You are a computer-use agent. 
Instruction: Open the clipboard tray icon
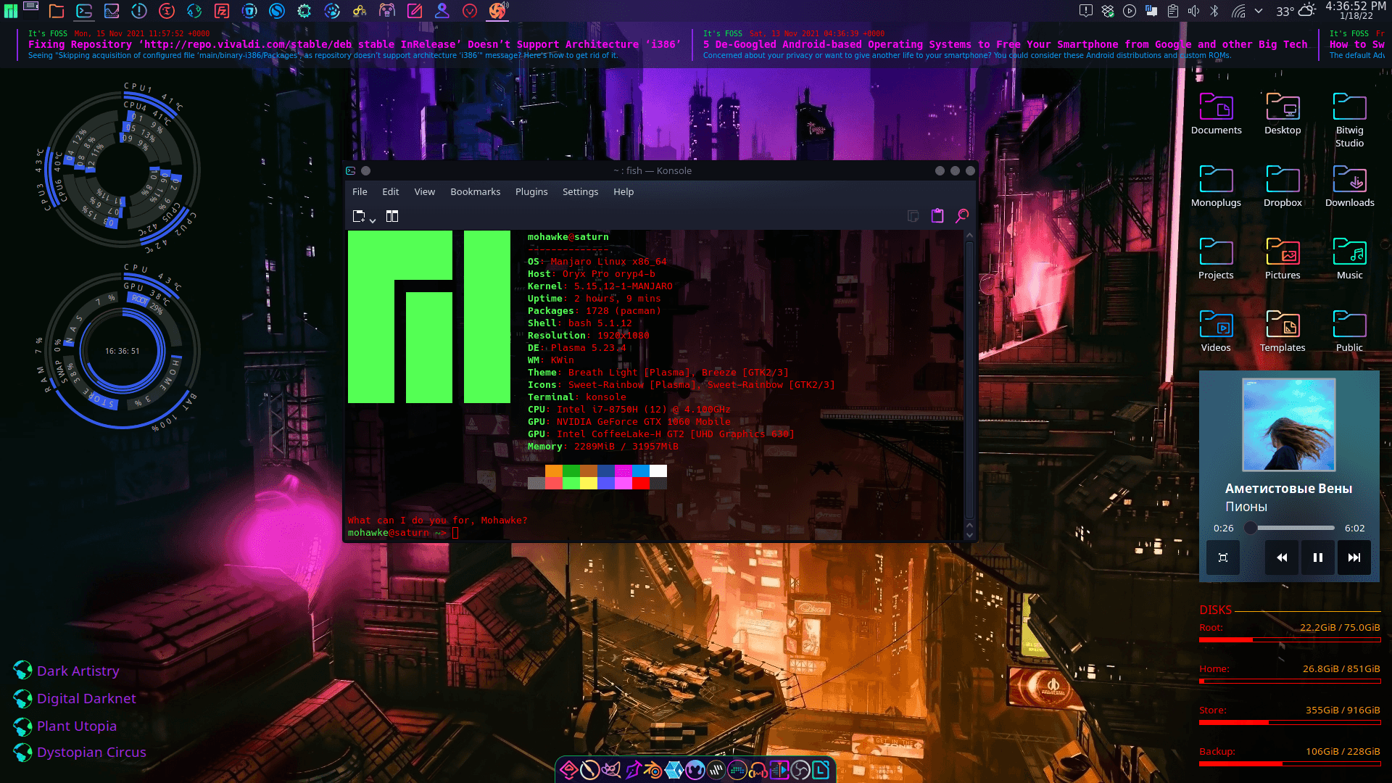click(x=1172, y=11)
